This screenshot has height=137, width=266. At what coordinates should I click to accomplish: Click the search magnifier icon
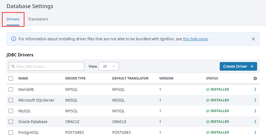pyautogui.click(x=13, y=66)
